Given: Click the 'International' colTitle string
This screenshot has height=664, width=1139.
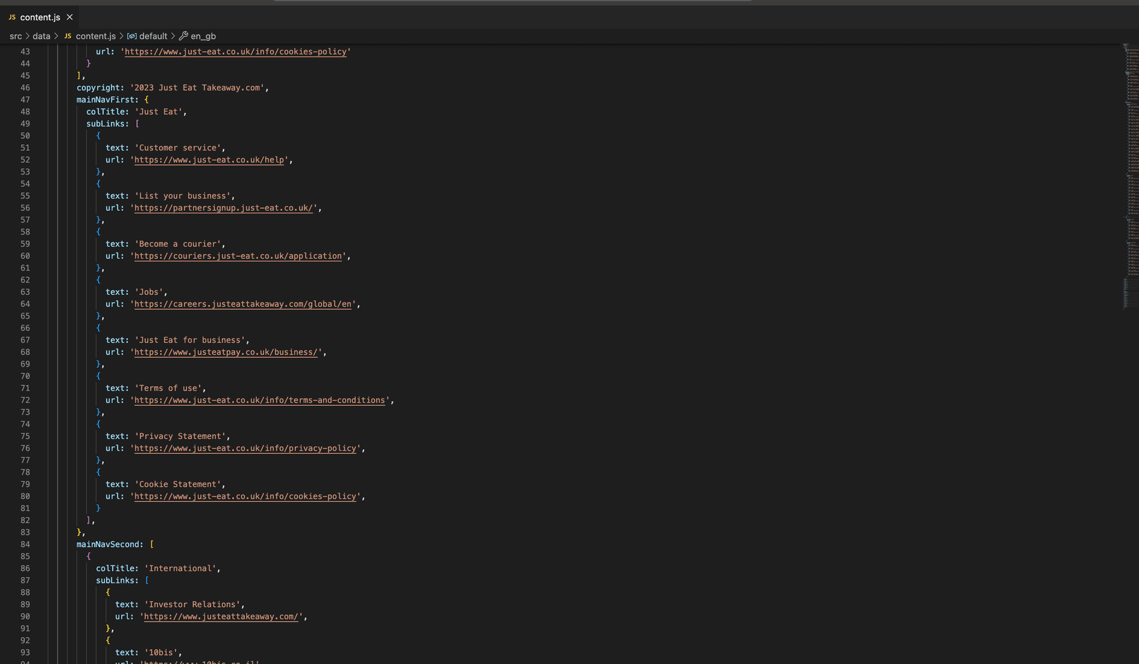Looking at the screenshot, I should (180, 568).
